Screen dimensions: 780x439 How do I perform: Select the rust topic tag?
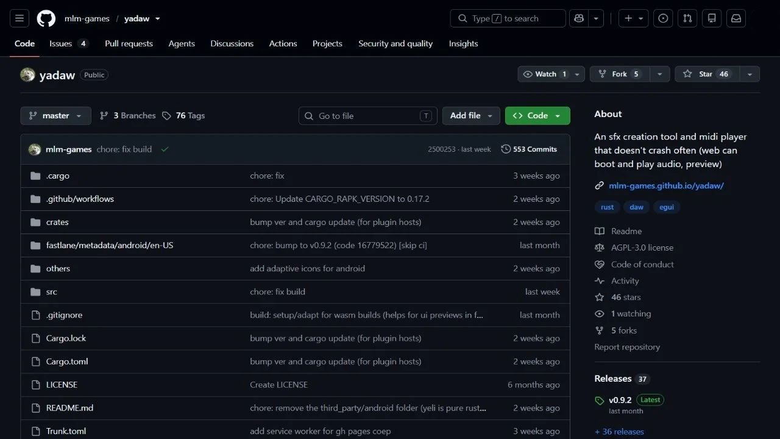point(608,207)
